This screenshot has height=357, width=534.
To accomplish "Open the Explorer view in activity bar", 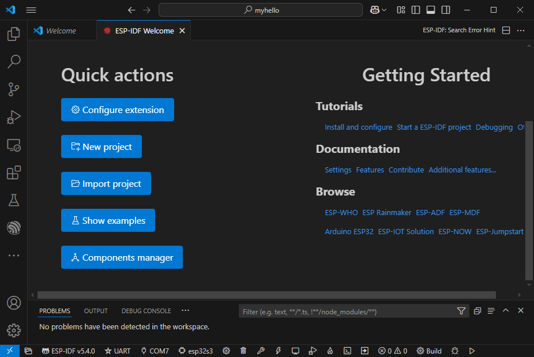I will point(14,33).
